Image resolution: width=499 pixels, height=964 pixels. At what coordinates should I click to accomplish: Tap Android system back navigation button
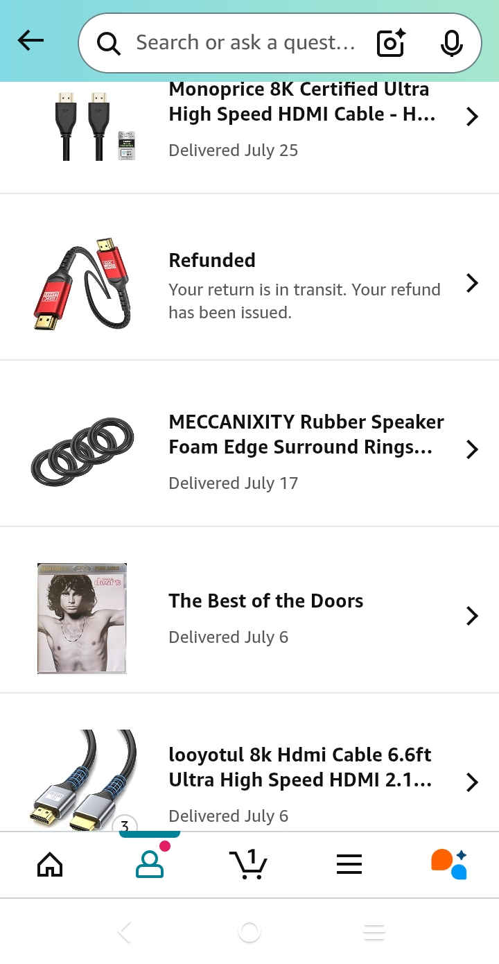click(125, 932)
